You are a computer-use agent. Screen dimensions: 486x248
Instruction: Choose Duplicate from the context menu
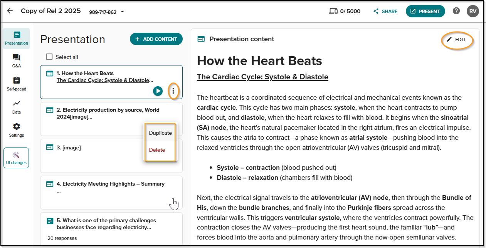click(x=160, y=133)
